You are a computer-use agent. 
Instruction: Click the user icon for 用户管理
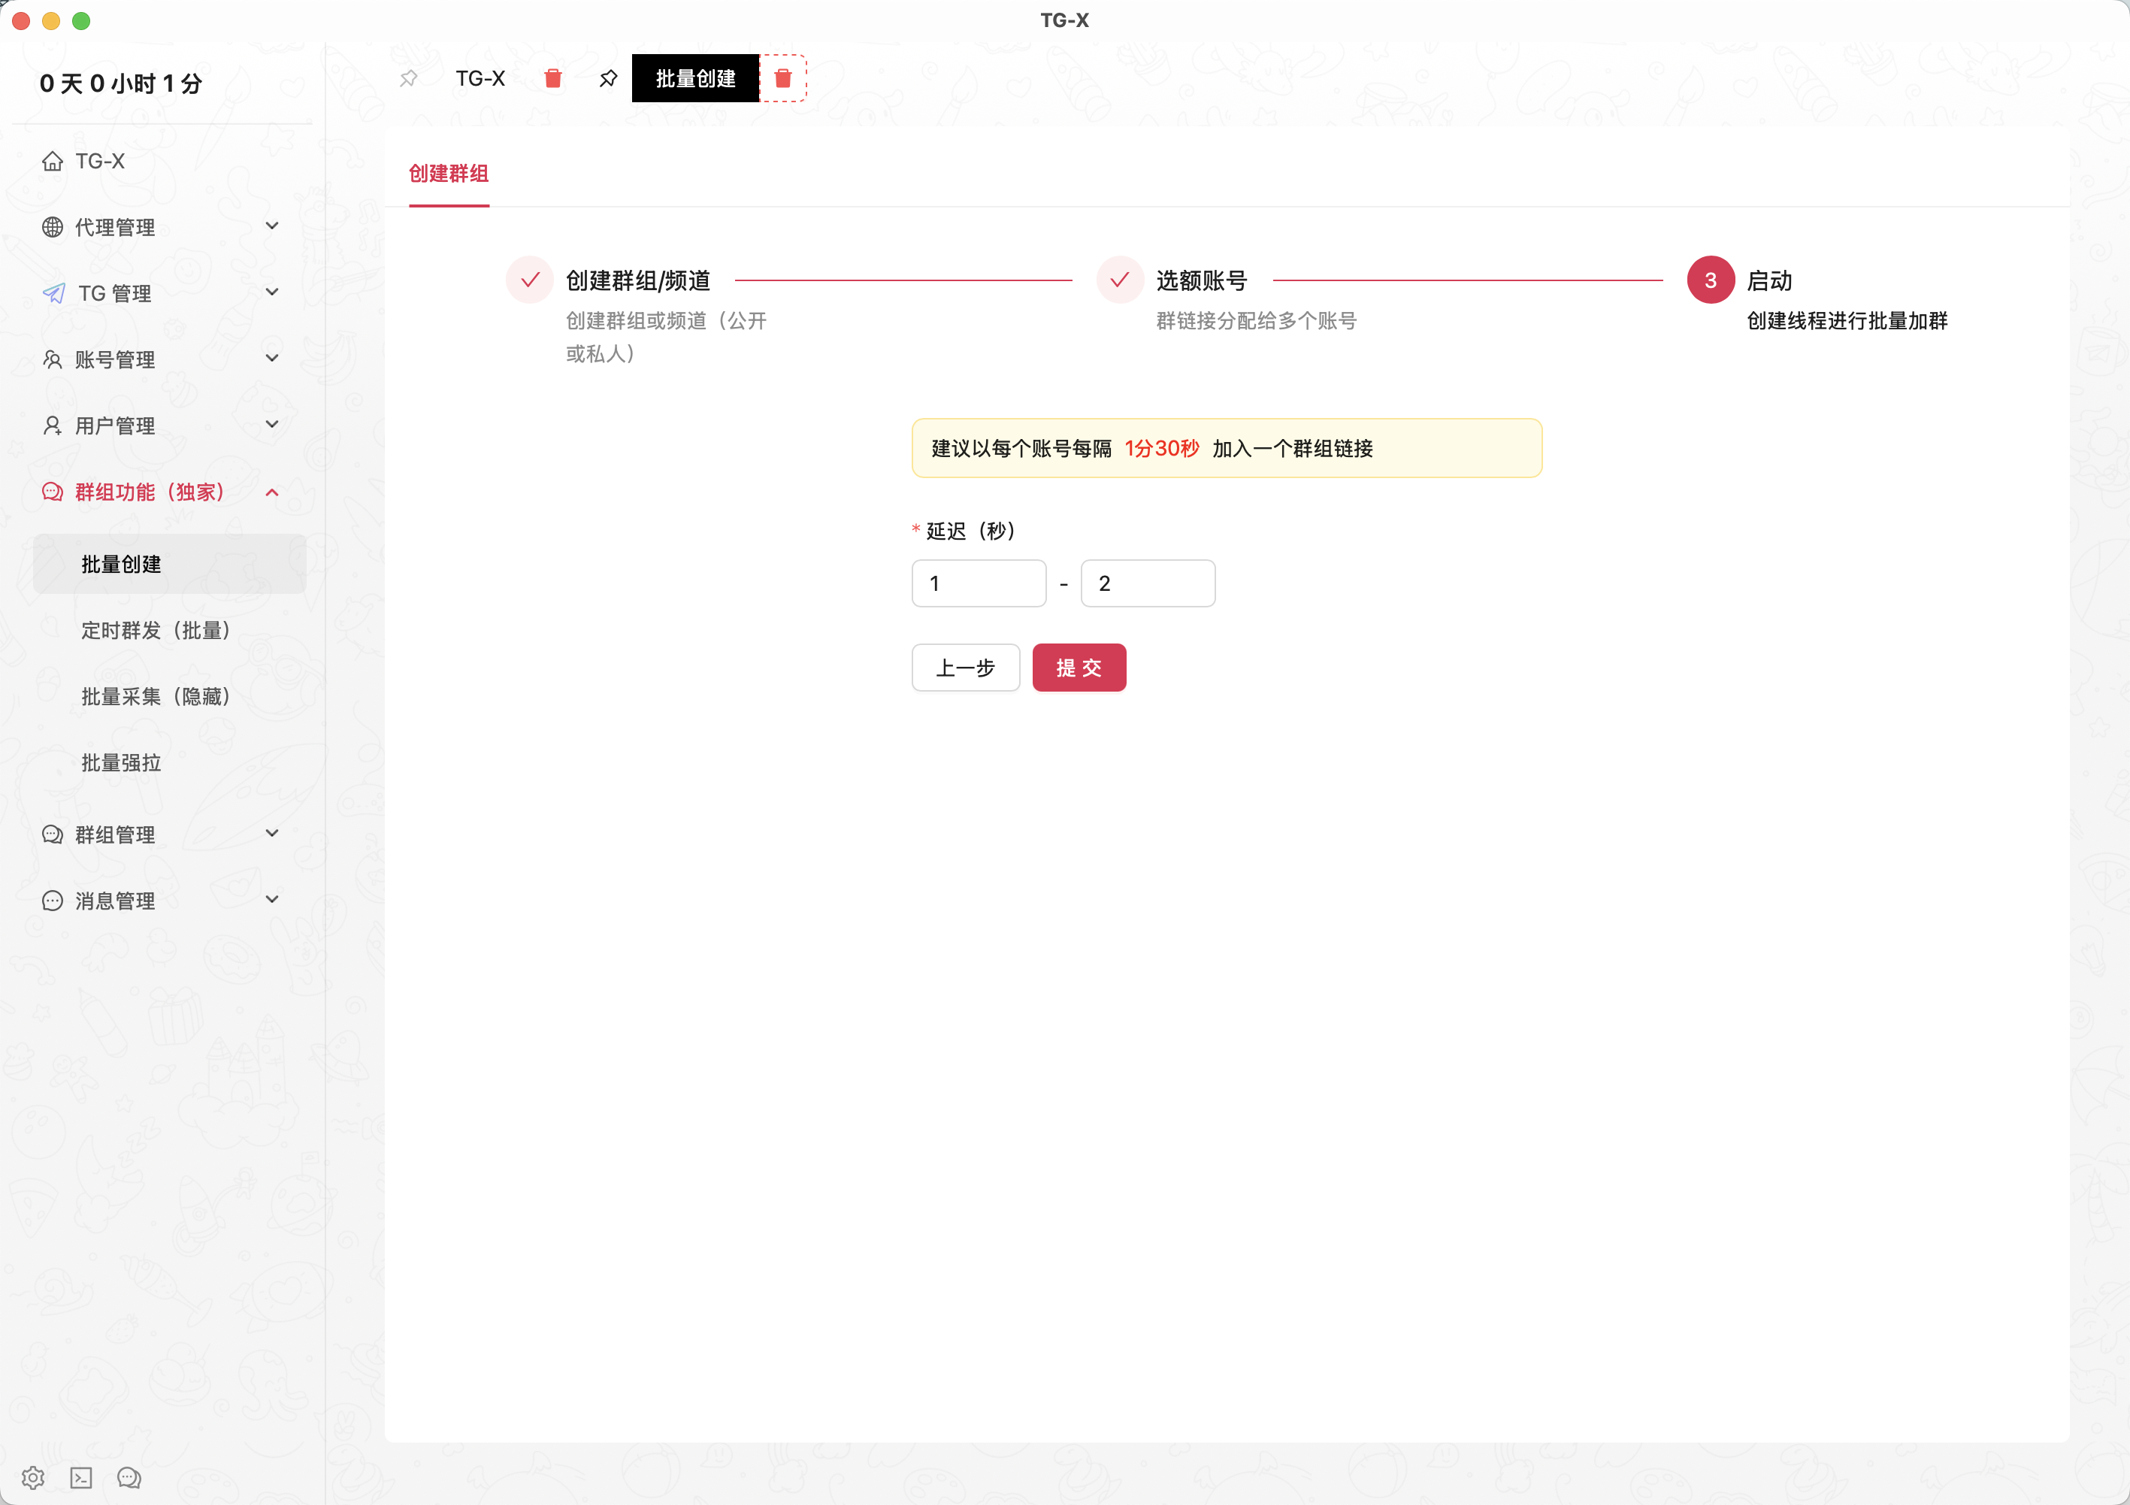[53, 426]
